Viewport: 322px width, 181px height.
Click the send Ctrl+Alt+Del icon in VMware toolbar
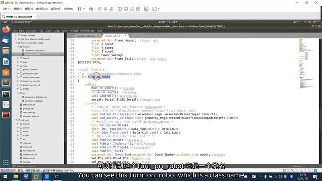pyautogui.click(x=91, y=9)
